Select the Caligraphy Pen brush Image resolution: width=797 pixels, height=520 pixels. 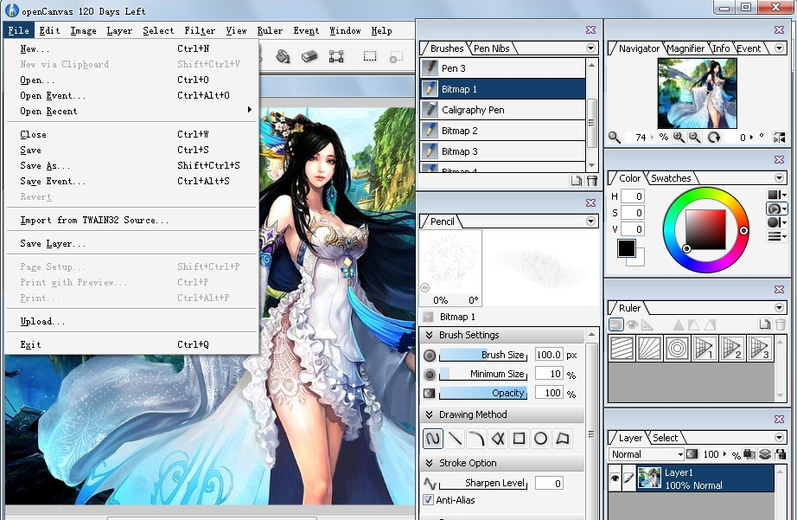tap(503, 110)
